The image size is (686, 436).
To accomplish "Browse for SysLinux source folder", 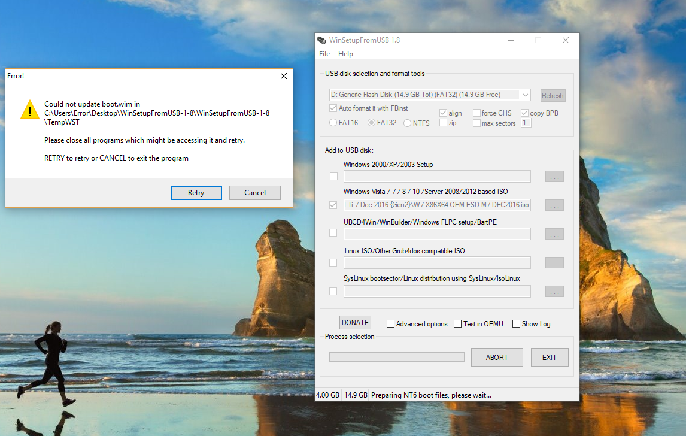I will click(x=554, y=292).
